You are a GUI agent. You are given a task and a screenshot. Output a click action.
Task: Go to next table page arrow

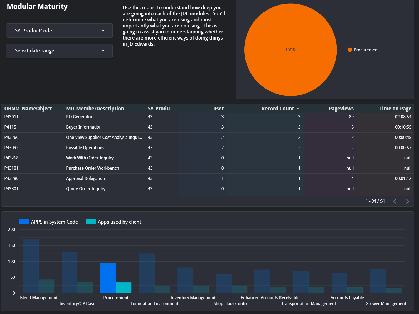(407, 201)
